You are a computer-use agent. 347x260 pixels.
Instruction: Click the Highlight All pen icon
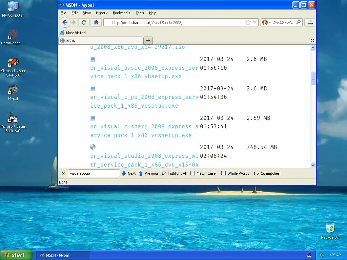[x=164, y=173]
